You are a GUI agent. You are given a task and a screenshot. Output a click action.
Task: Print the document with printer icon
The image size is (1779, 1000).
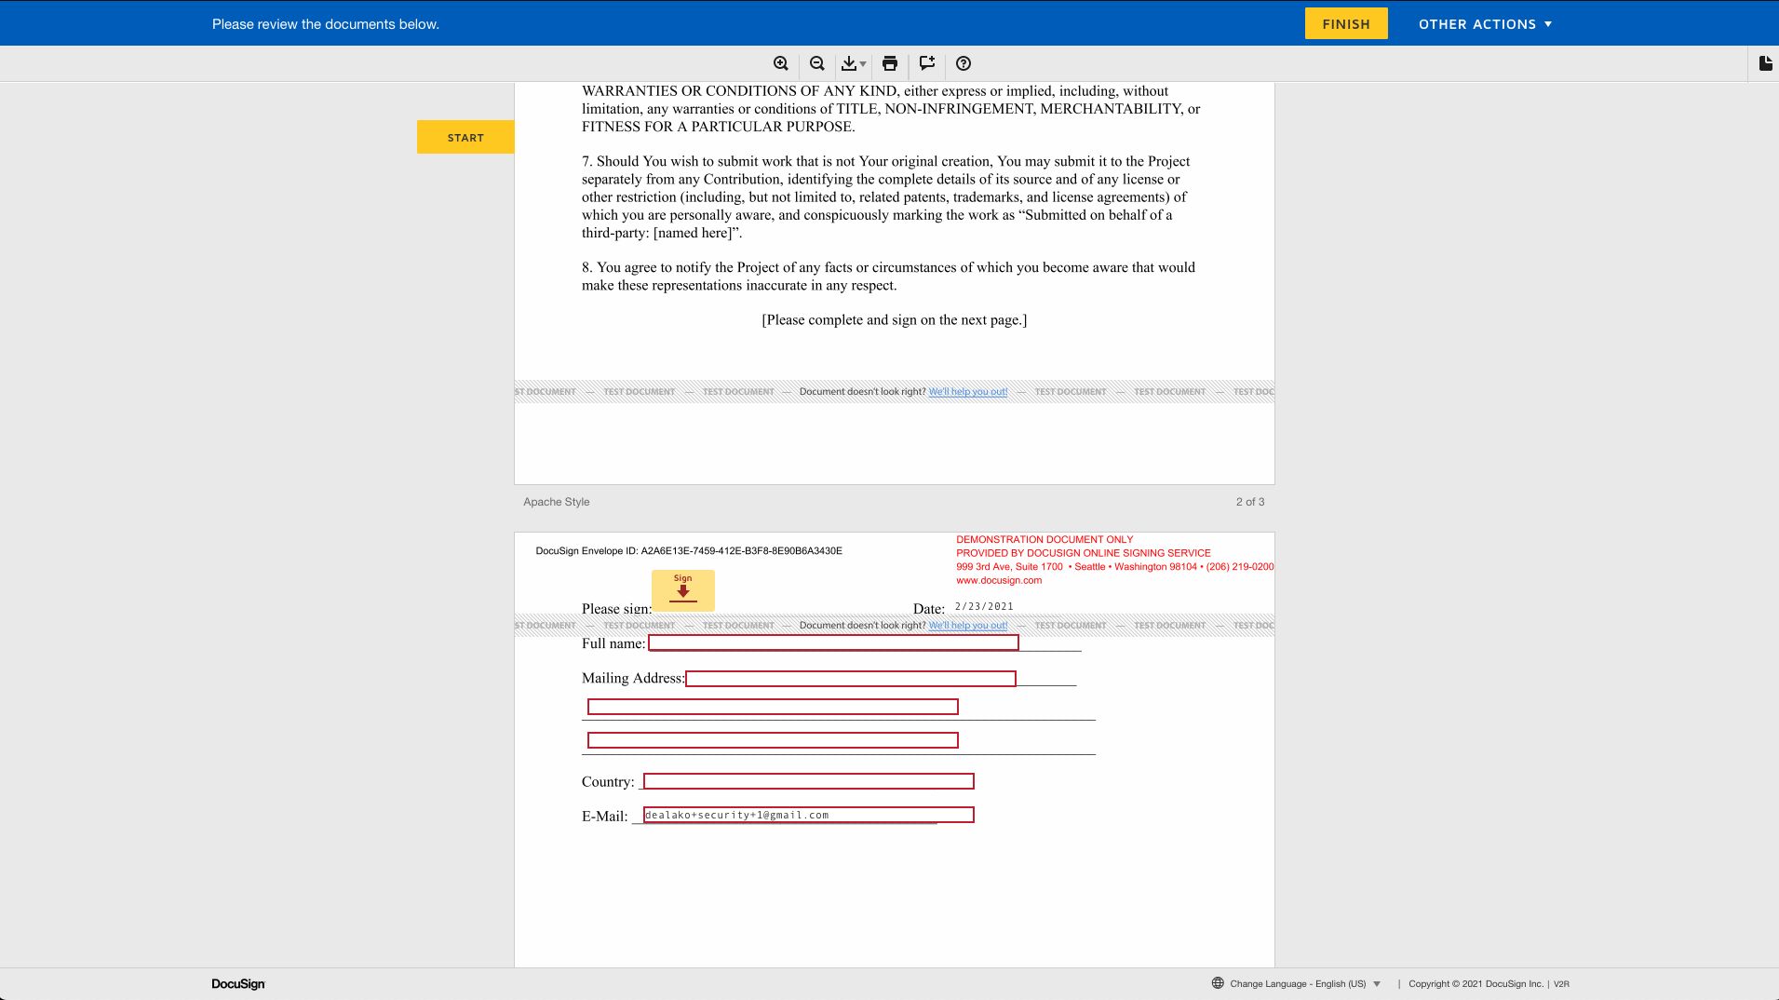tap(890, 63)
